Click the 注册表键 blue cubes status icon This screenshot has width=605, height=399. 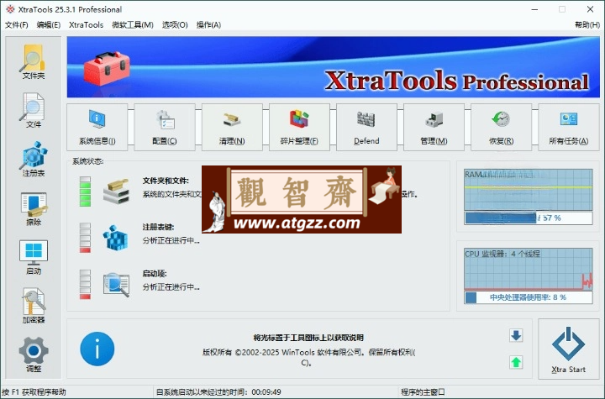pyautogui.click(x=116, y=238)
